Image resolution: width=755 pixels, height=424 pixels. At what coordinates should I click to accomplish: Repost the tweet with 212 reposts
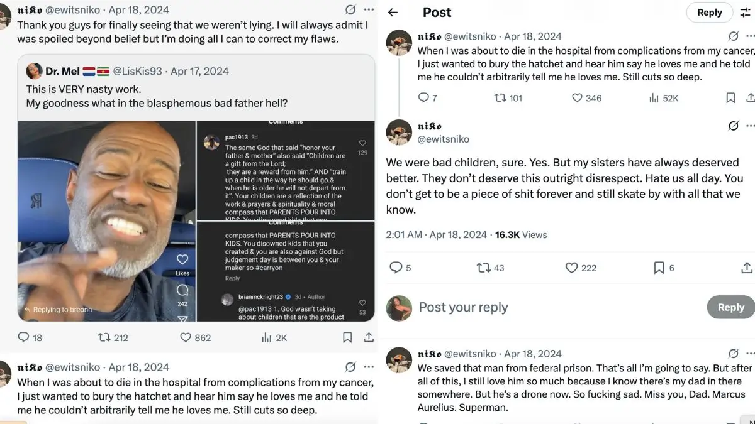104,337
